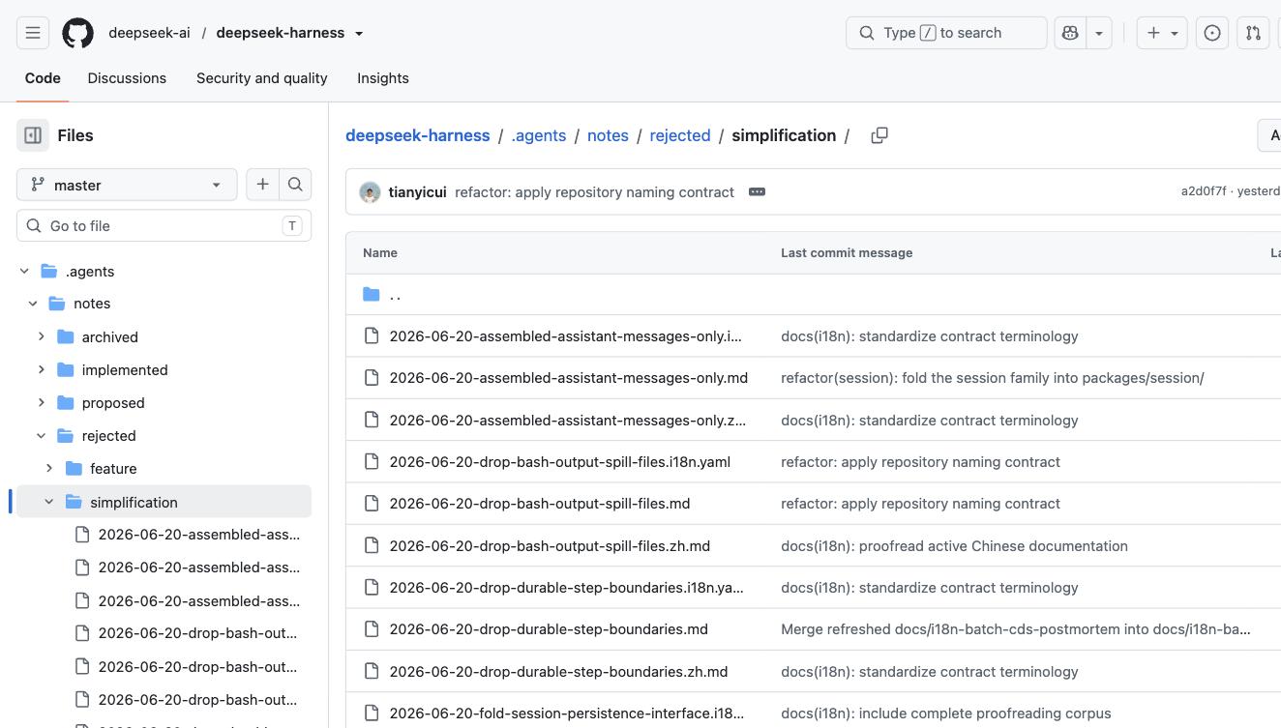Viewport: 1281px width, 728px height.
Task: Go to GitHub homepage via Octocat logo
Action: [78, 33]
